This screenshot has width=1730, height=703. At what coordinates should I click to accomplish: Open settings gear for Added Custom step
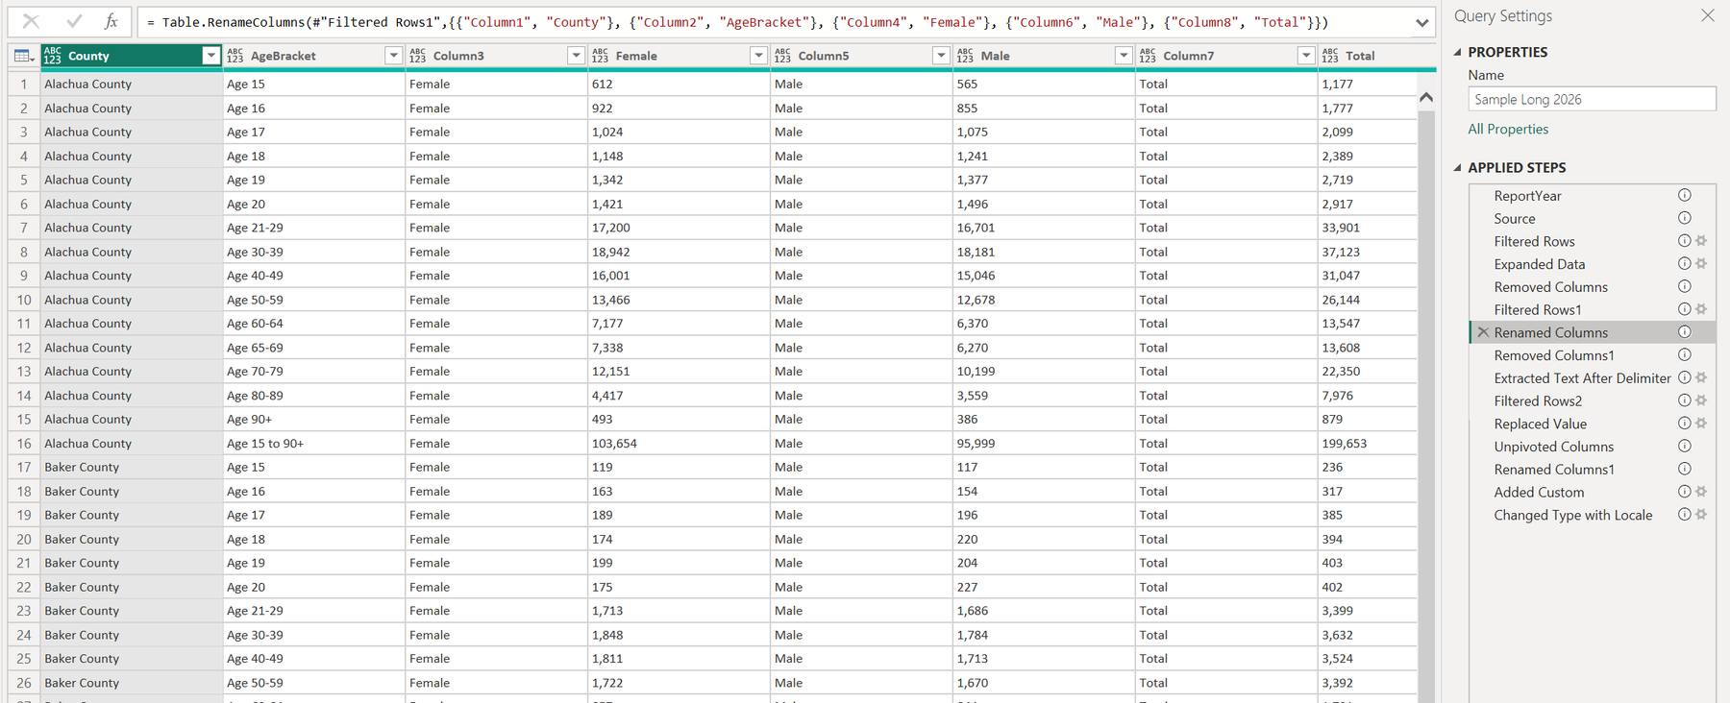pos(1701,492)
